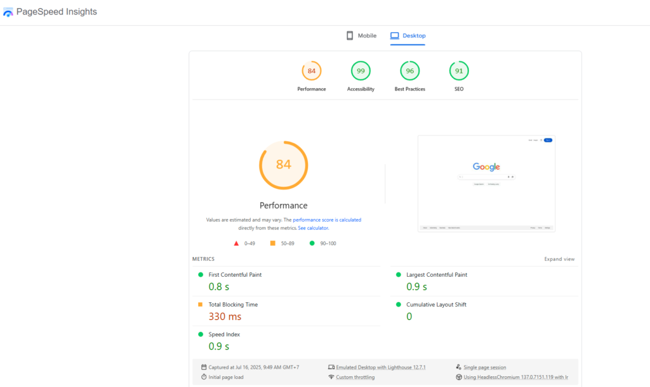Click 'Captured at Jul 16, 2025' text
Image resolution: width=650 pixels, height=387 pixels.
point(254,367)
